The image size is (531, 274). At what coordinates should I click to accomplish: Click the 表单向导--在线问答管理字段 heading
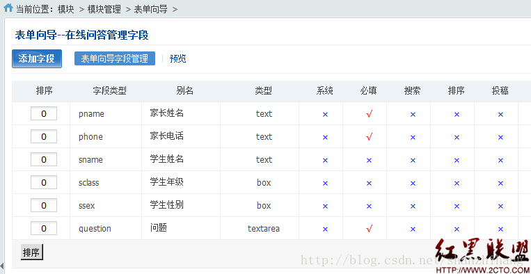coord(81,35)
